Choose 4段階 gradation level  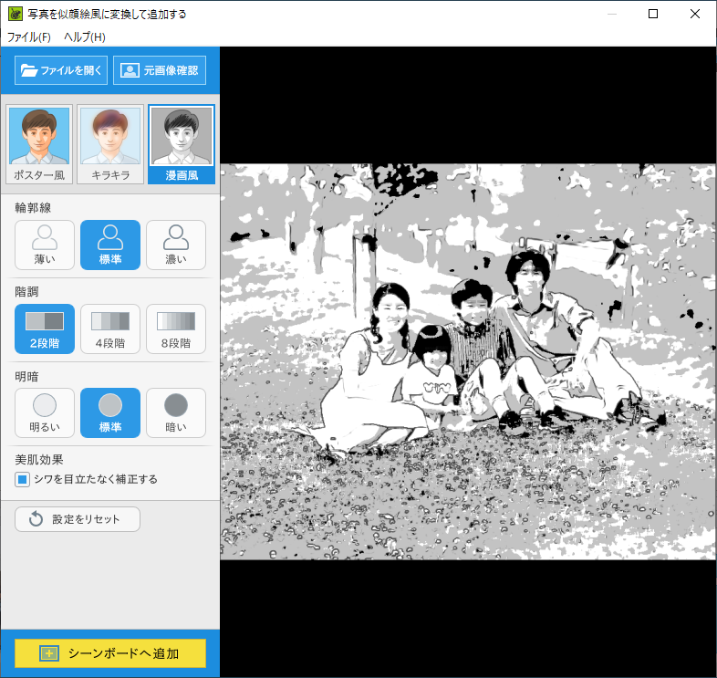[x=110, y=329]
